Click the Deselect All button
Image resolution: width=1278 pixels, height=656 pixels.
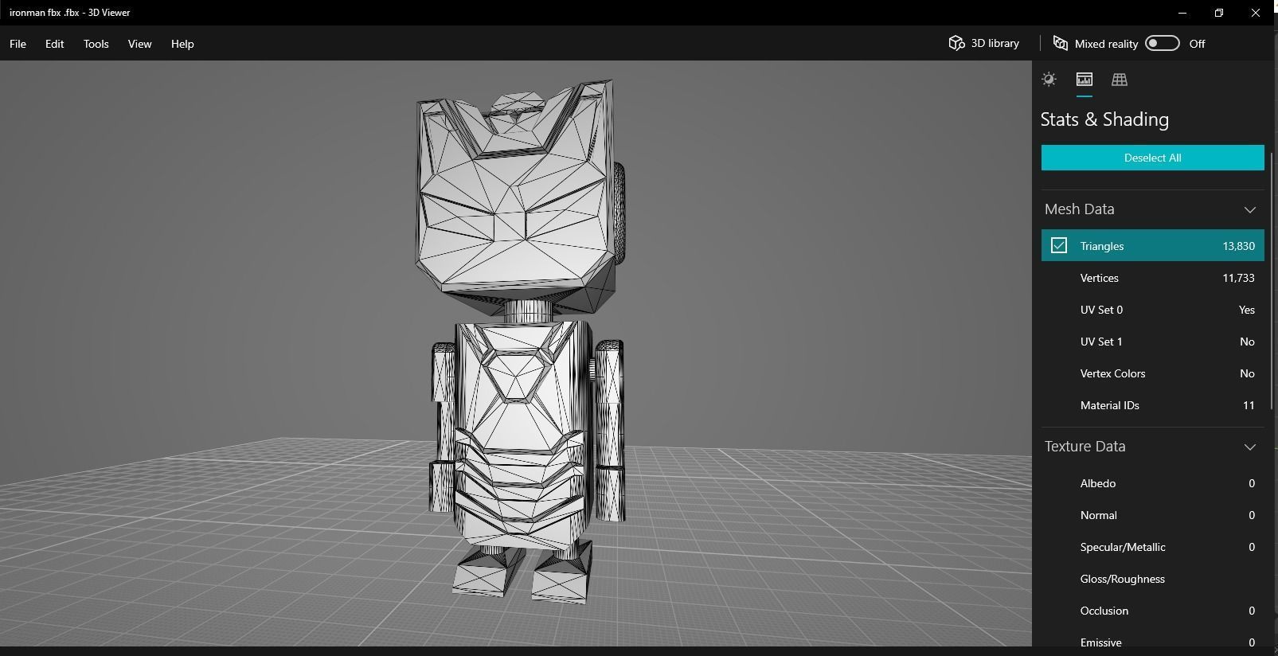point(1152,158)
